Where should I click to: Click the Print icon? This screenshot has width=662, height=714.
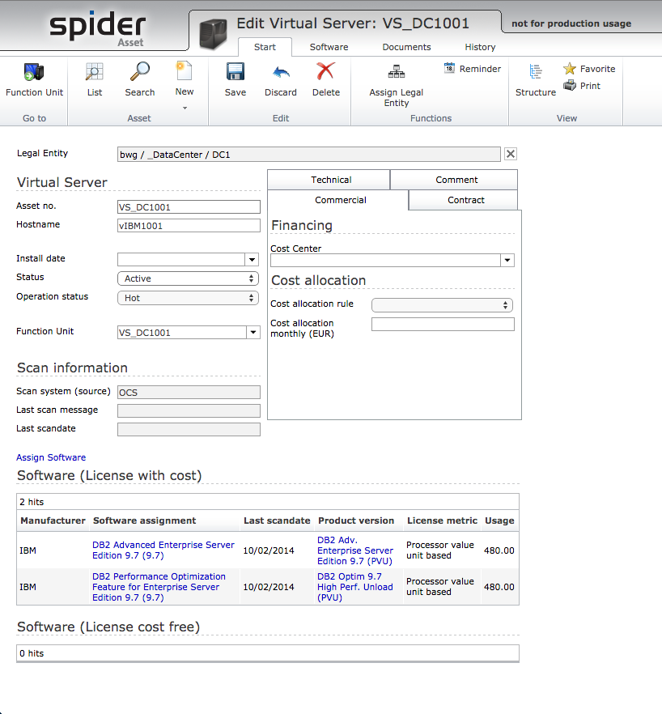tap(570, 86)
